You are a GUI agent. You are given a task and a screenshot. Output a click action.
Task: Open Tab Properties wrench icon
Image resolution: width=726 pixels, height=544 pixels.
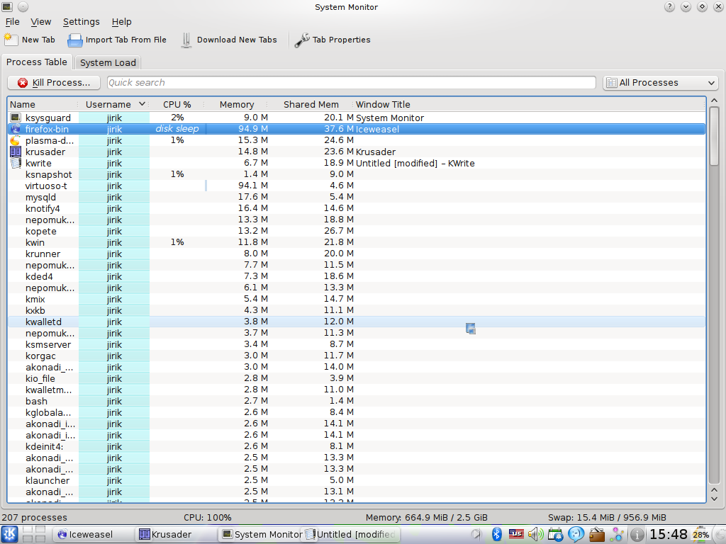click(302, 40)
